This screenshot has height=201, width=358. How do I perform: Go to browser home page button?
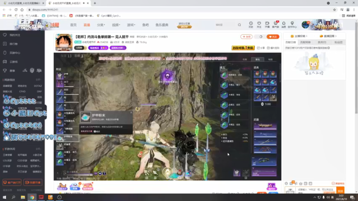click(x=22, y=9)
